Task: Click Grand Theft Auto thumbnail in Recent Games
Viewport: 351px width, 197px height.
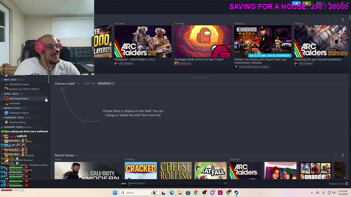Action: (x=315, y=171)
